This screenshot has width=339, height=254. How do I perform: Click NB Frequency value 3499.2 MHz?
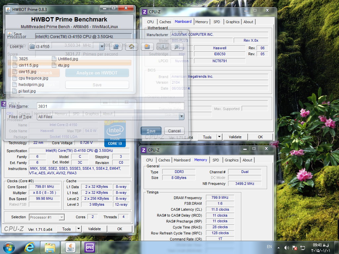(x=245, y=184)
